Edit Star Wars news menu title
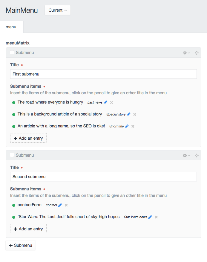 [150, 217]
